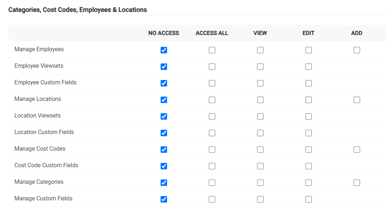The image size is (386, 213).
Task: Uncheck No Access for Manage Categories
Action: point(164,183)
